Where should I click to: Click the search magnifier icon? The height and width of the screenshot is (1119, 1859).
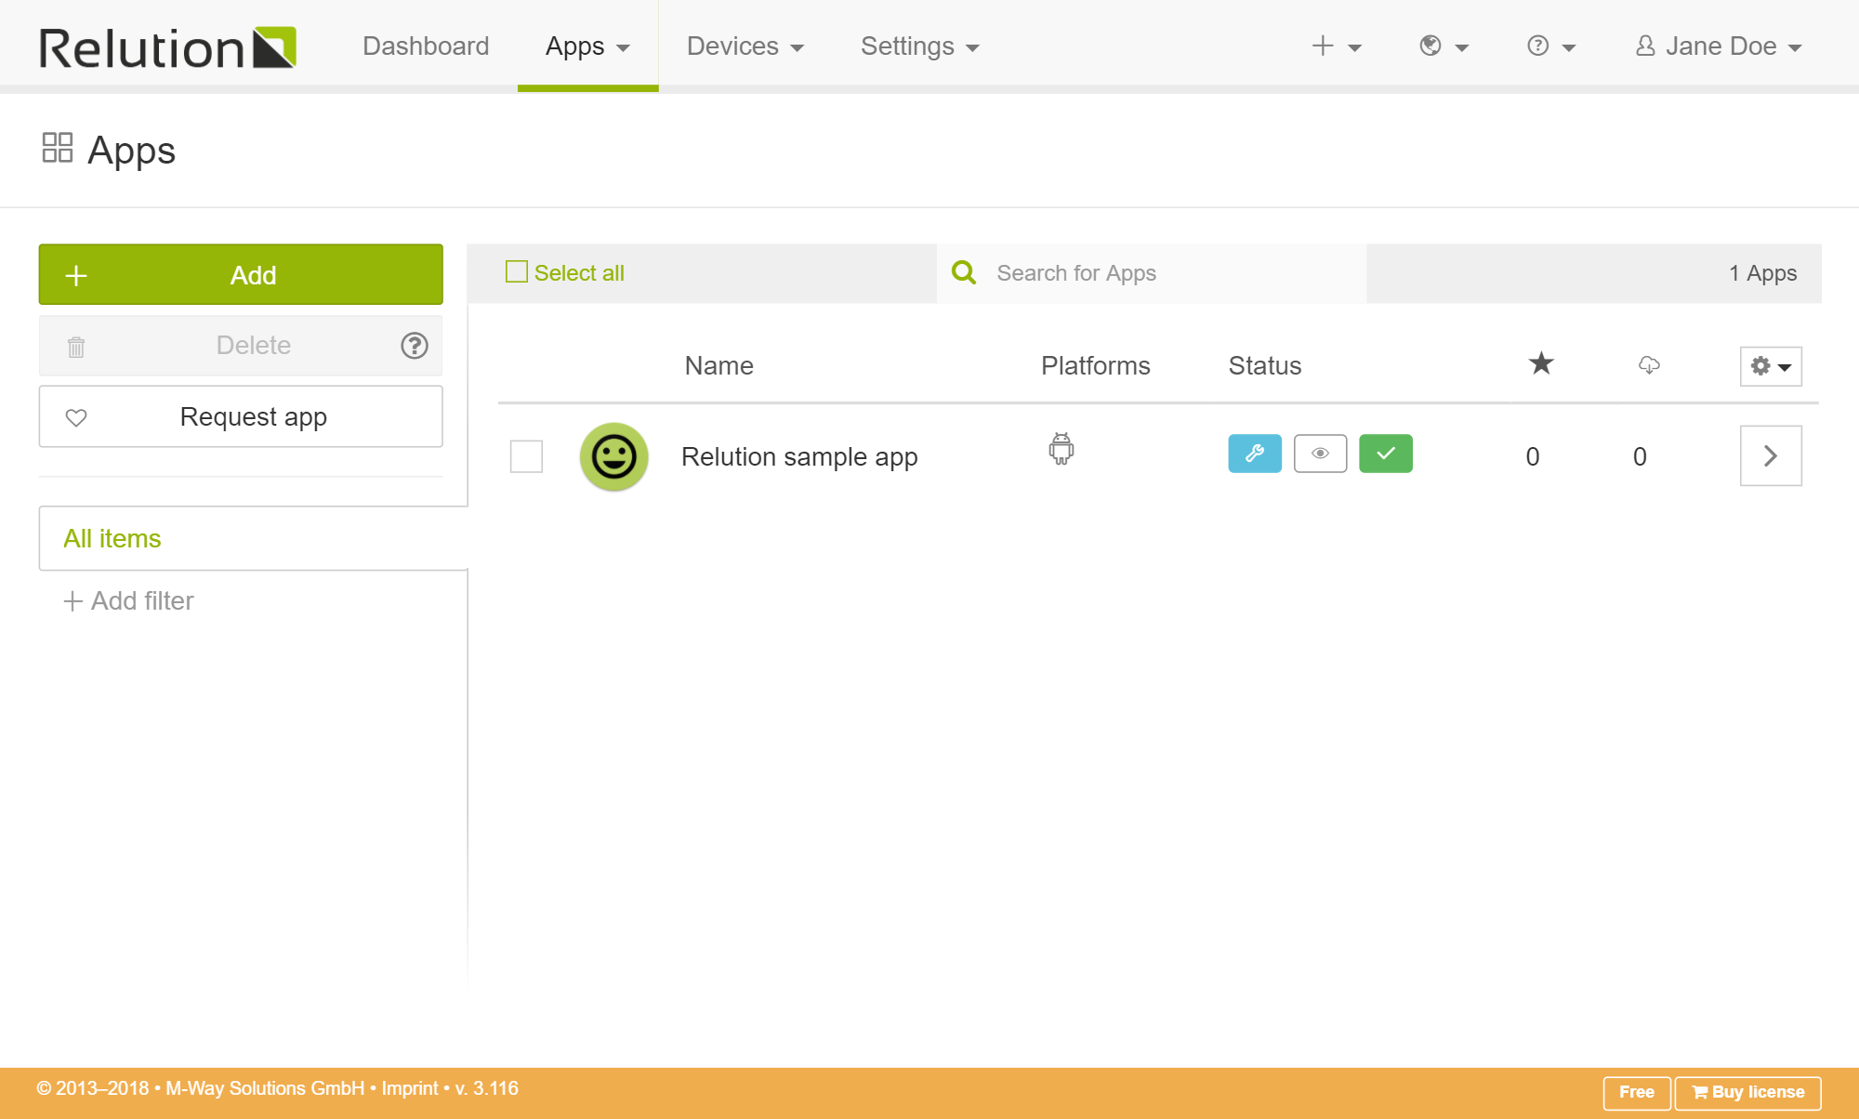tap(964, 272)
